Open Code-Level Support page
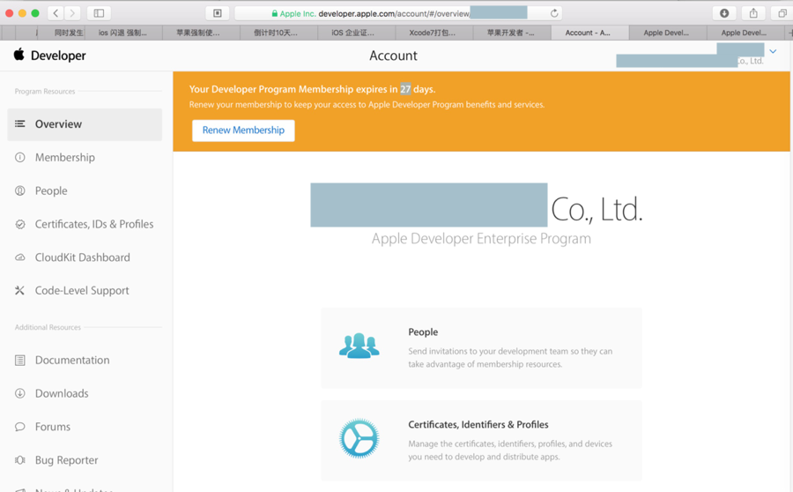Image resolution: width=793 pixels, height=492 pixels. [x=82, y=291]
